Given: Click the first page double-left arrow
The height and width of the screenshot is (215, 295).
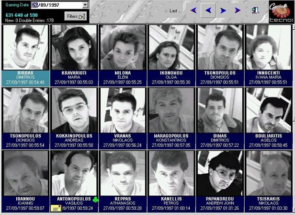Looking at the screenshot, I should pyautogui.click(x=193, y=10).
